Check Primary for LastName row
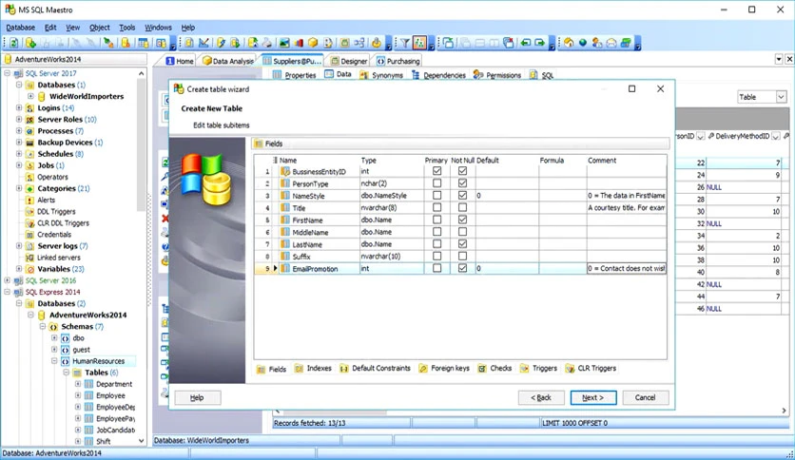Image resolution: width=795 pixels, height=460 pixels. tap(436, 244)
